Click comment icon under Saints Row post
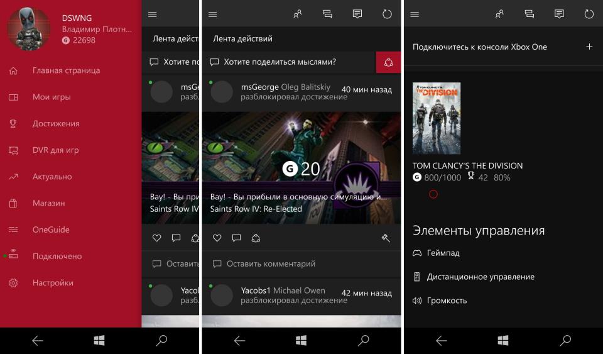 [237, 238]
